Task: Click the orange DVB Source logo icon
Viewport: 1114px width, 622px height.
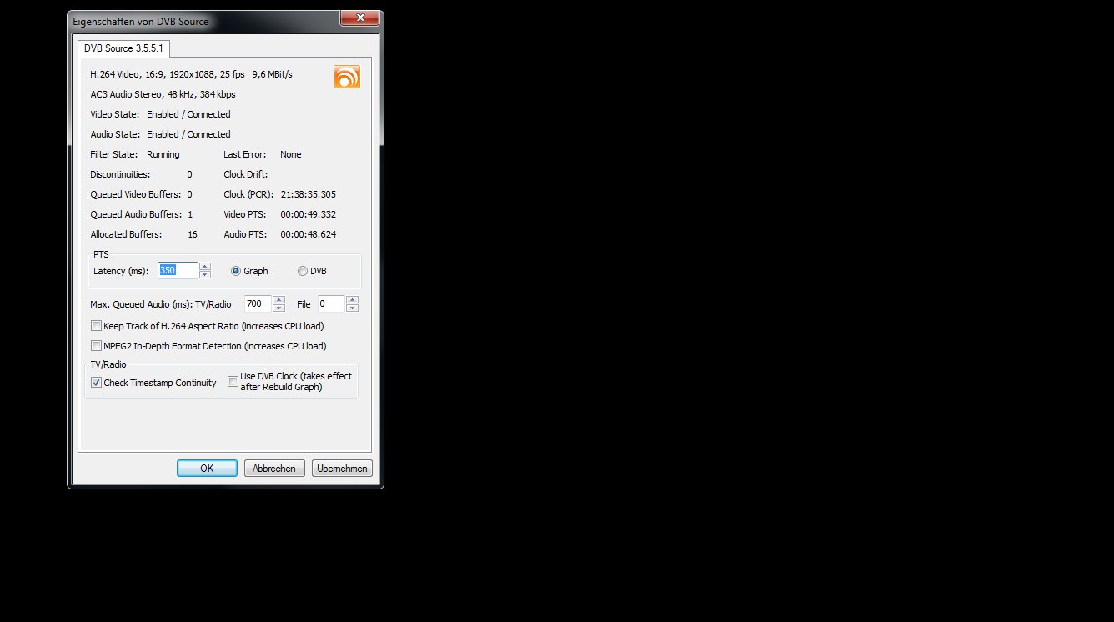Action: pyautogui.click(x=347, y=76)
